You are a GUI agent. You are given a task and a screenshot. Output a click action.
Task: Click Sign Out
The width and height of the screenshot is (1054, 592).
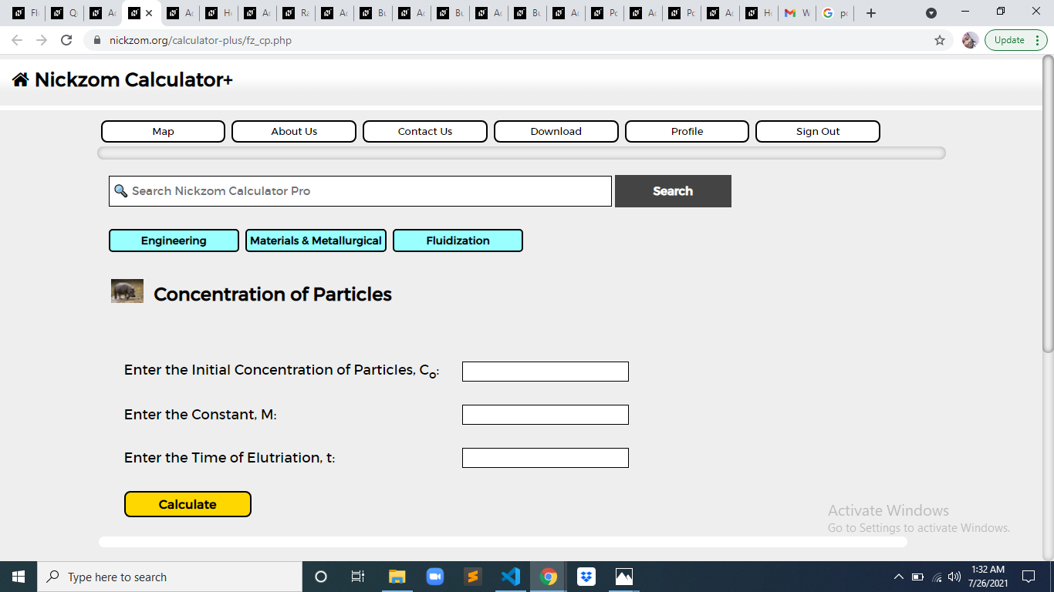click(818, 131)
